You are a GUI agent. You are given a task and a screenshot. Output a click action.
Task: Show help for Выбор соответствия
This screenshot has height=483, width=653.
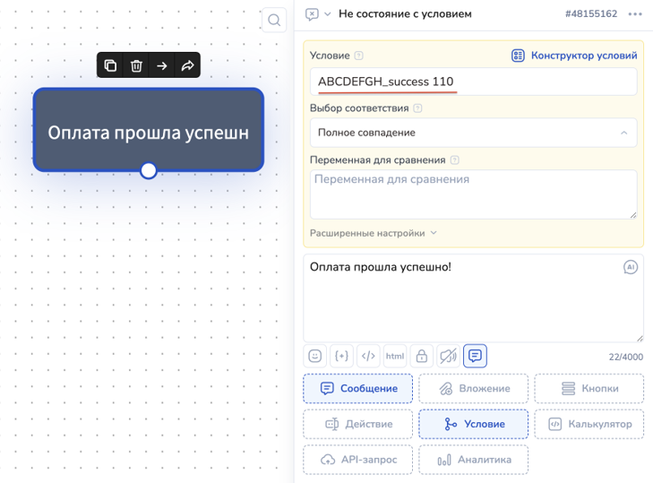click(417, 108)
